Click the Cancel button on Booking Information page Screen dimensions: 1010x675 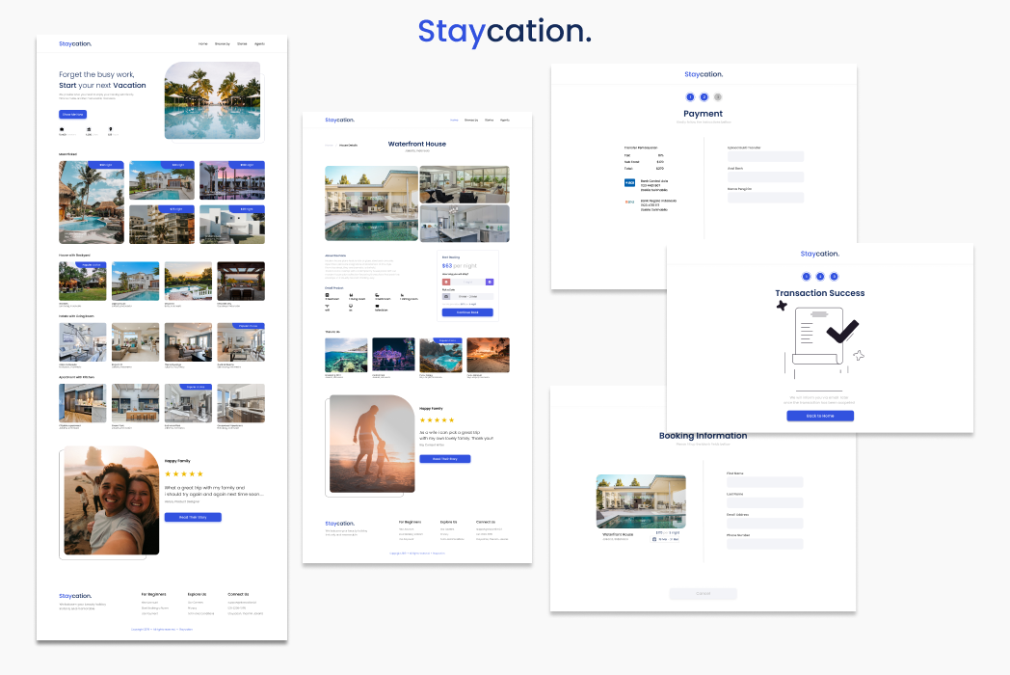(704, 594)
